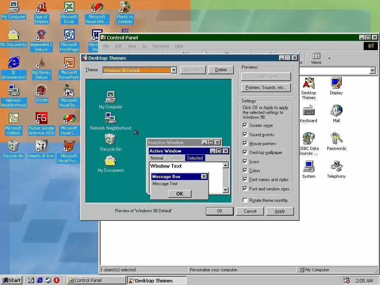Select Display icon in Control Panel
Screen dimensions: 380x285
[x=336, y=86]
